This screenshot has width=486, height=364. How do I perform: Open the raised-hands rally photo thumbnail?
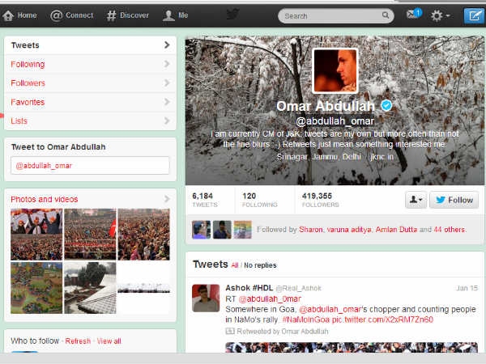coord(36,235)
